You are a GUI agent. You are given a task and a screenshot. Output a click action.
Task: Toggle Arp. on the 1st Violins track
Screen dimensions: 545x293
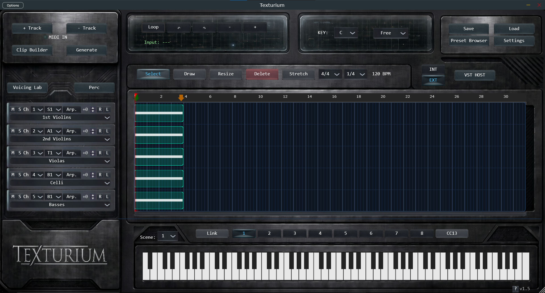71,109
